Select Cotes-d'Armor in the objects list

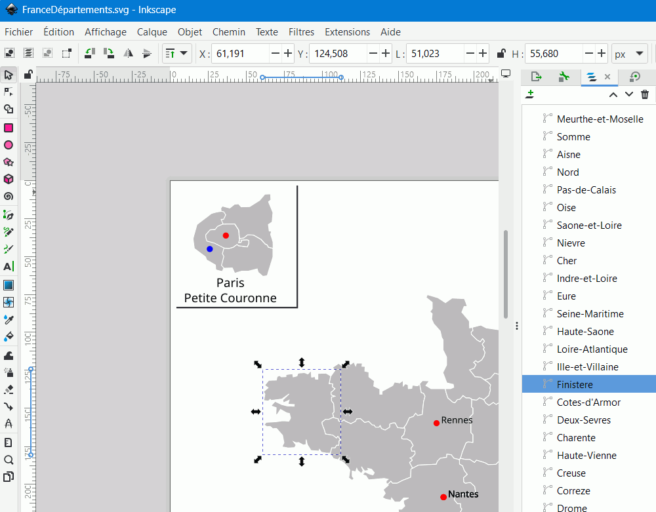(x=588, y=403)
